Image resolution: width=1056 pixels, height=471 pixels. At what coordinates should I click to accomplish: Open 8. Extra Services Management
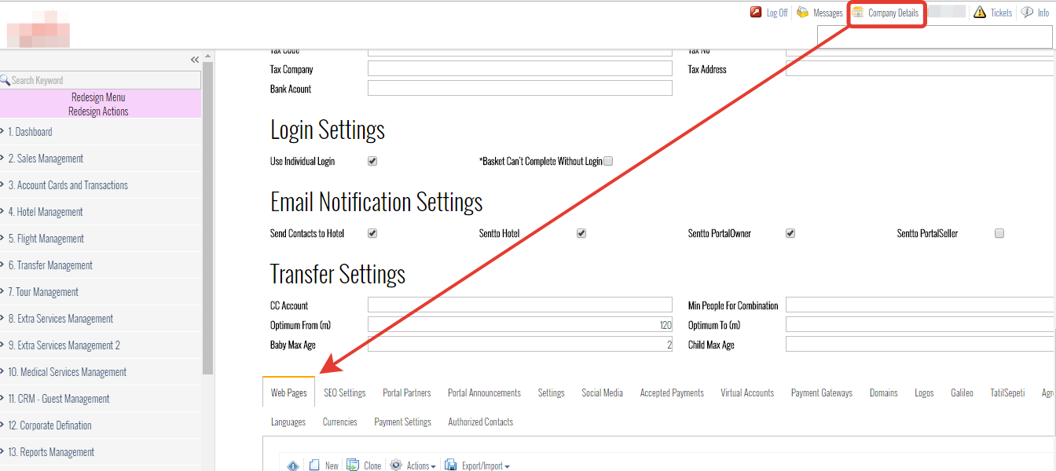point(60,319)
